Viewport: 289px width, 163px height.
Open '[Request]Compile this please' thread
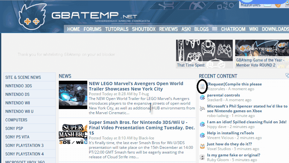tap(234, 84)
